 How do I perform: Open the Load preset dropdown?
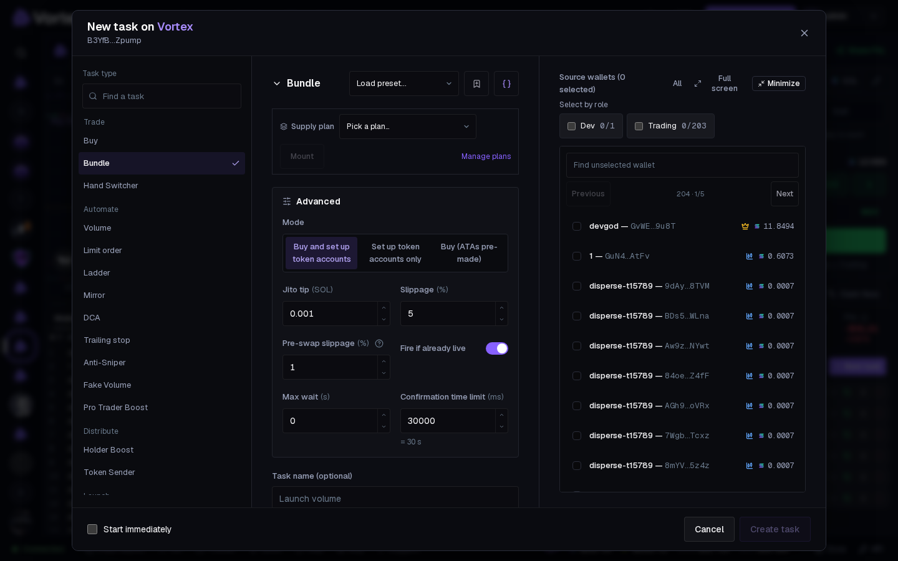(404, 84)
